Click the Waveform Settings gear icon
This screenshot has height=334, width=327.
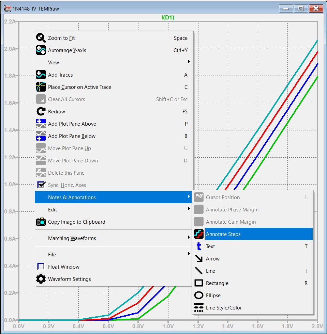pos(41,279)
